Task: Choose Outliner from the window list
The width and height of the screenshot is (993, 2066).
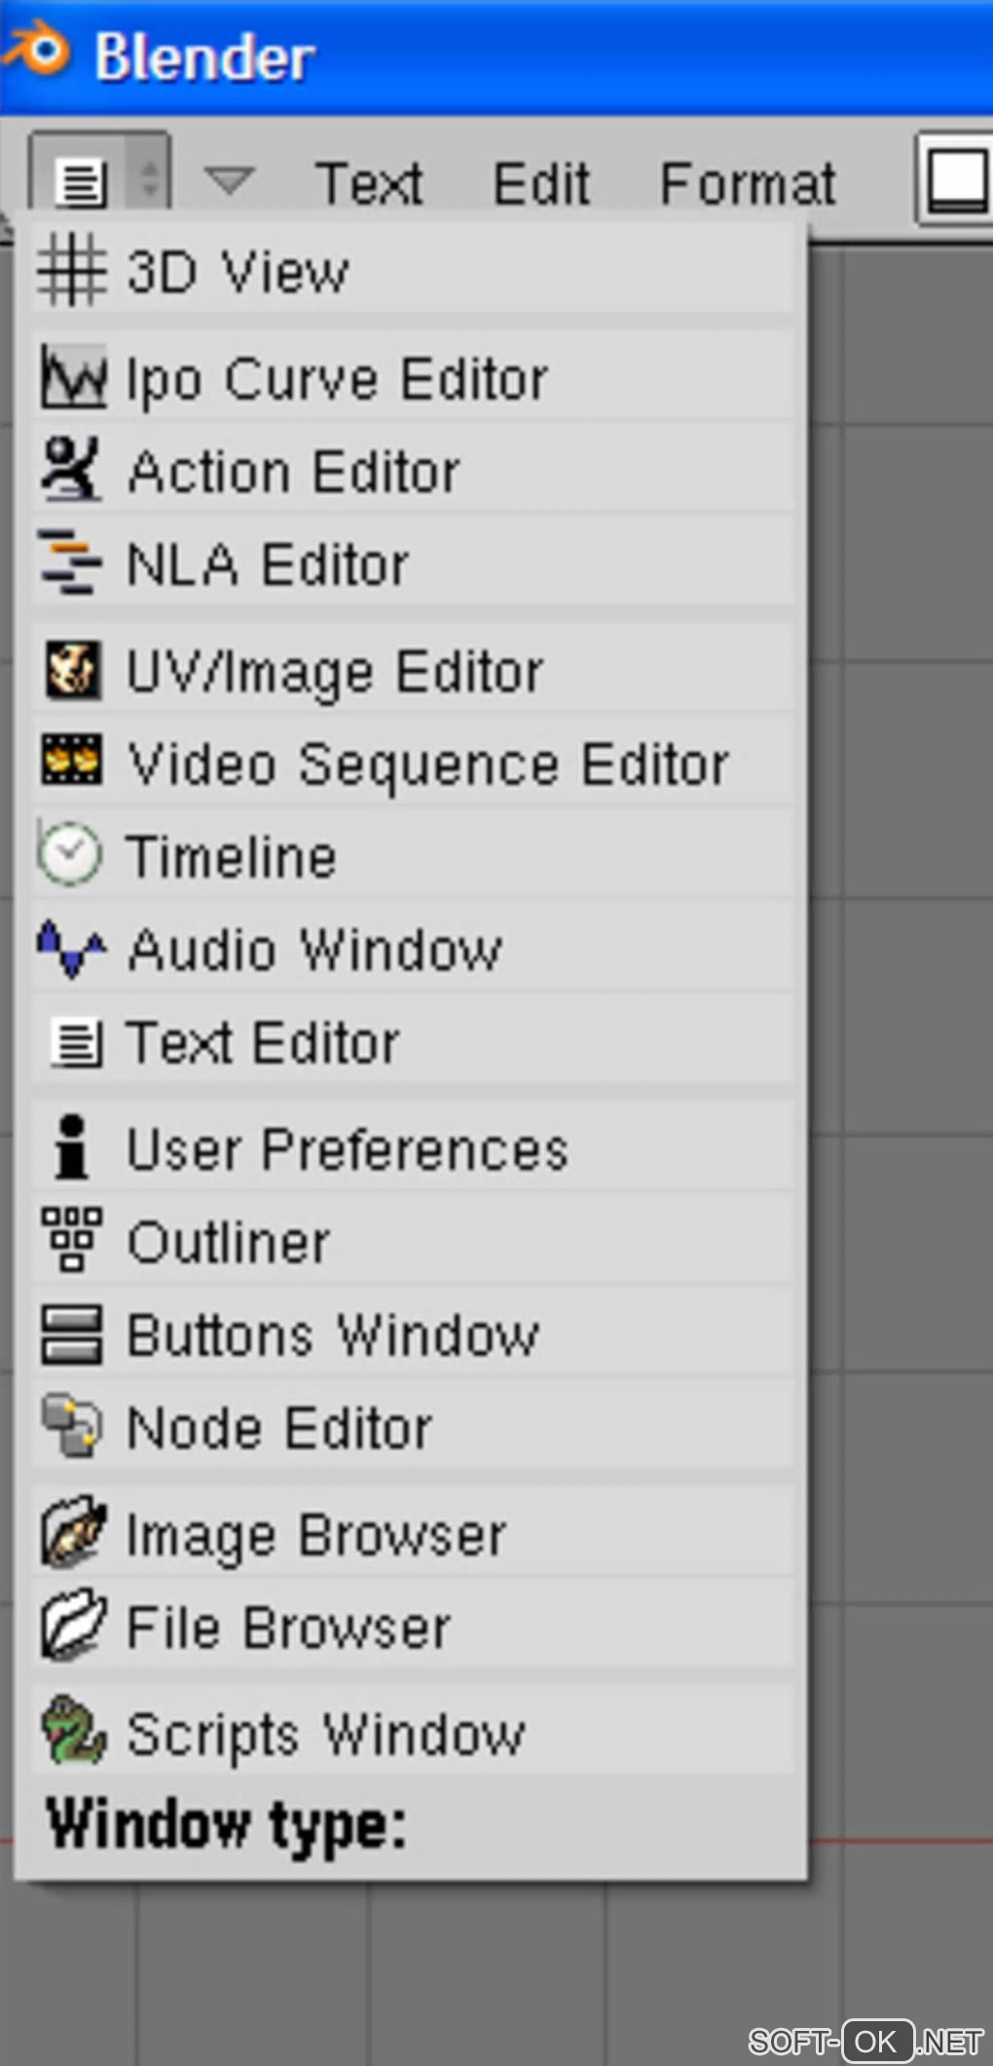Action: point(229,1242)
